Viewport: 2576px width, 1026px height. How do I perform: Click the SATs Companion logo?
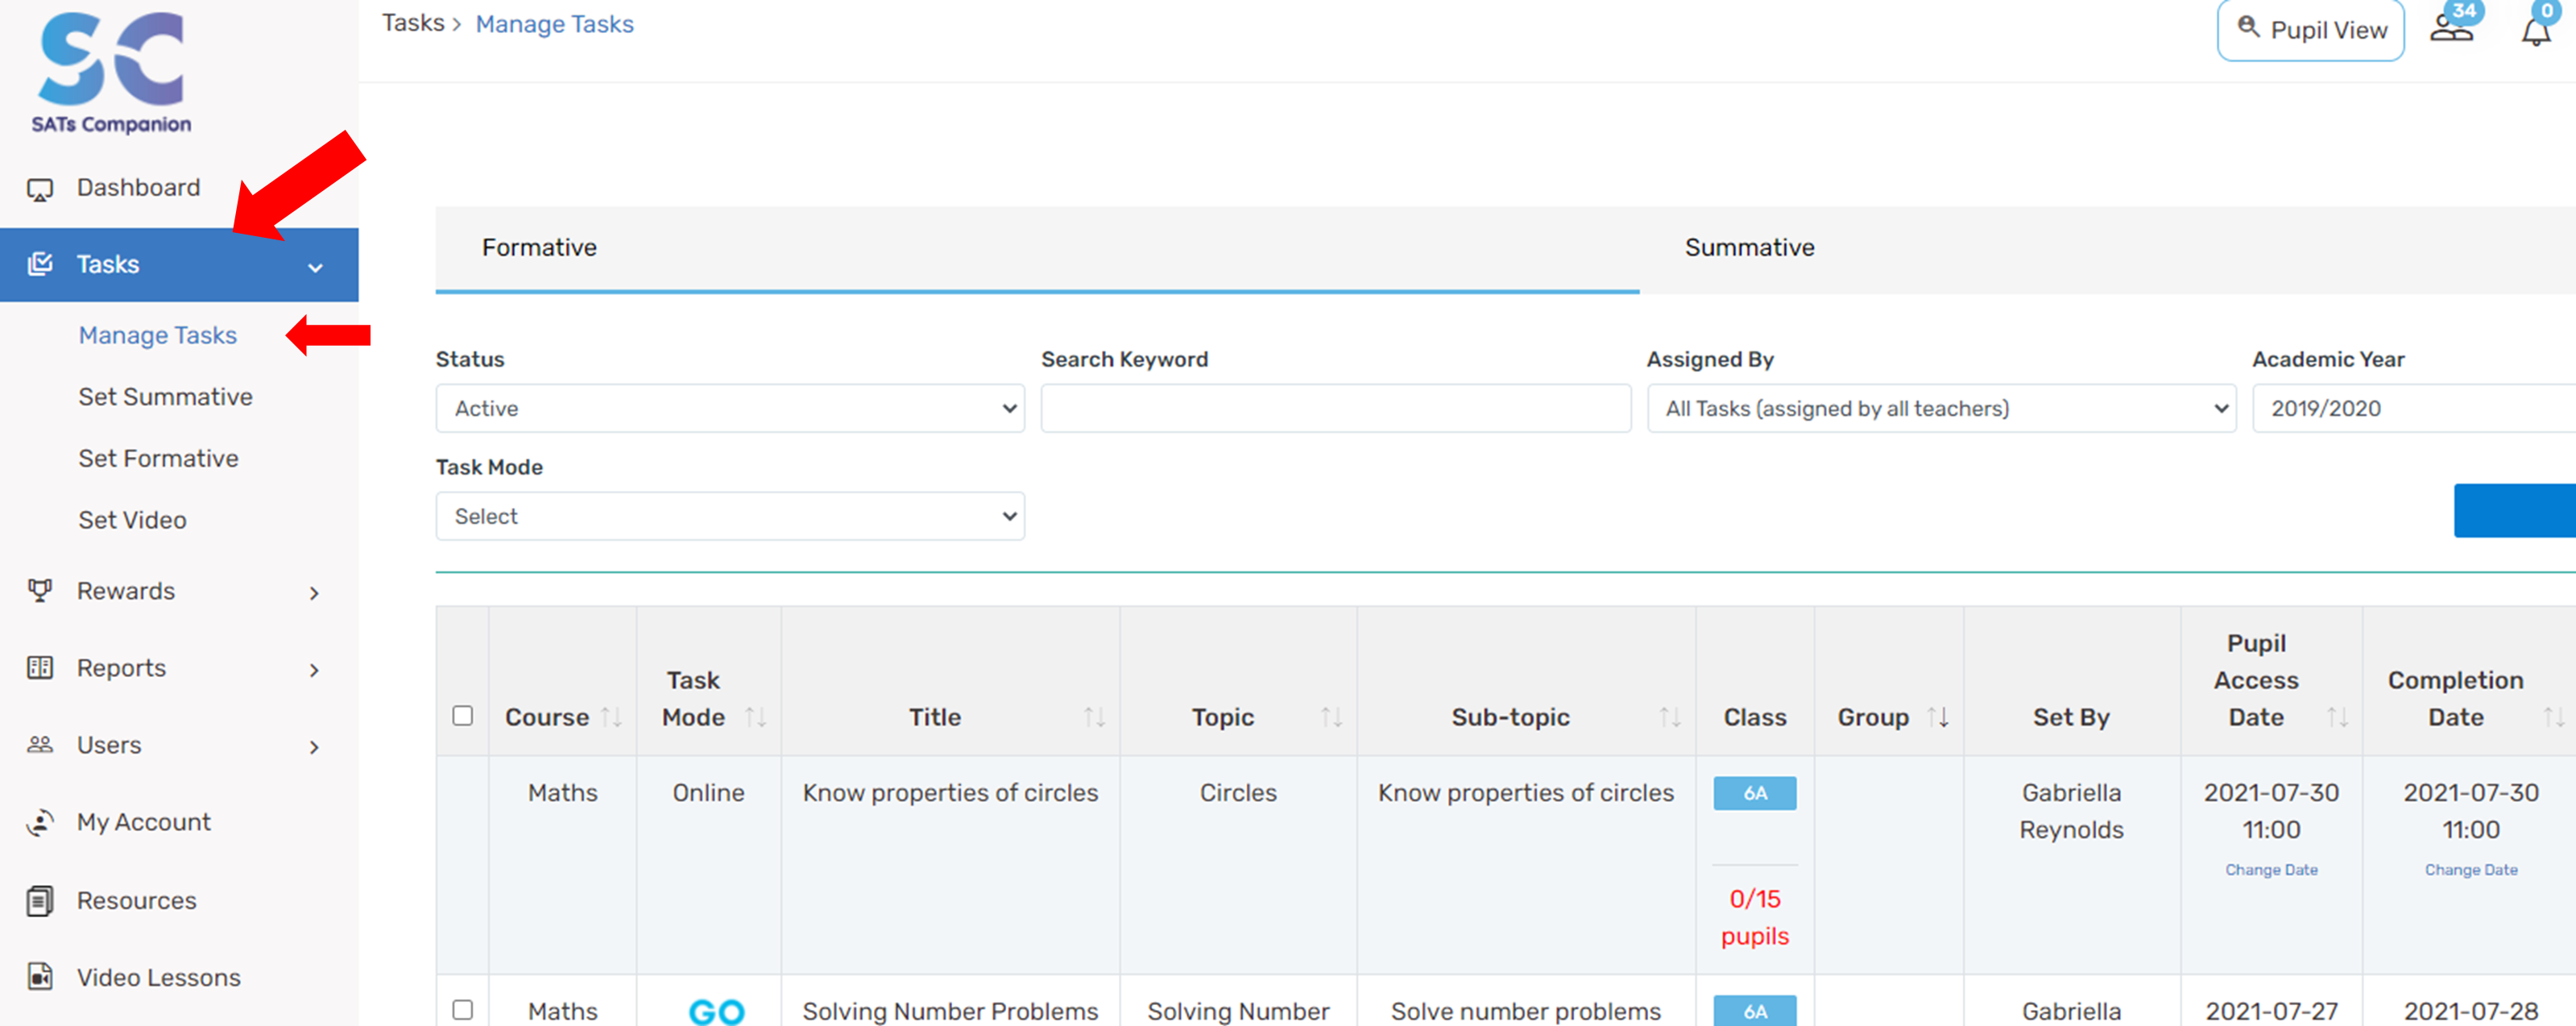(111, 73)
